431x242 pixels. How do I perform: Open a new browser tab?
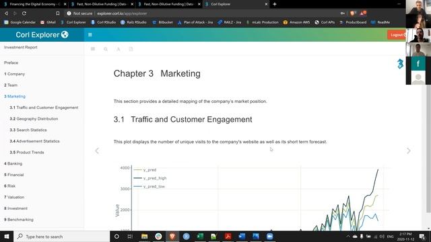[274, 4]
